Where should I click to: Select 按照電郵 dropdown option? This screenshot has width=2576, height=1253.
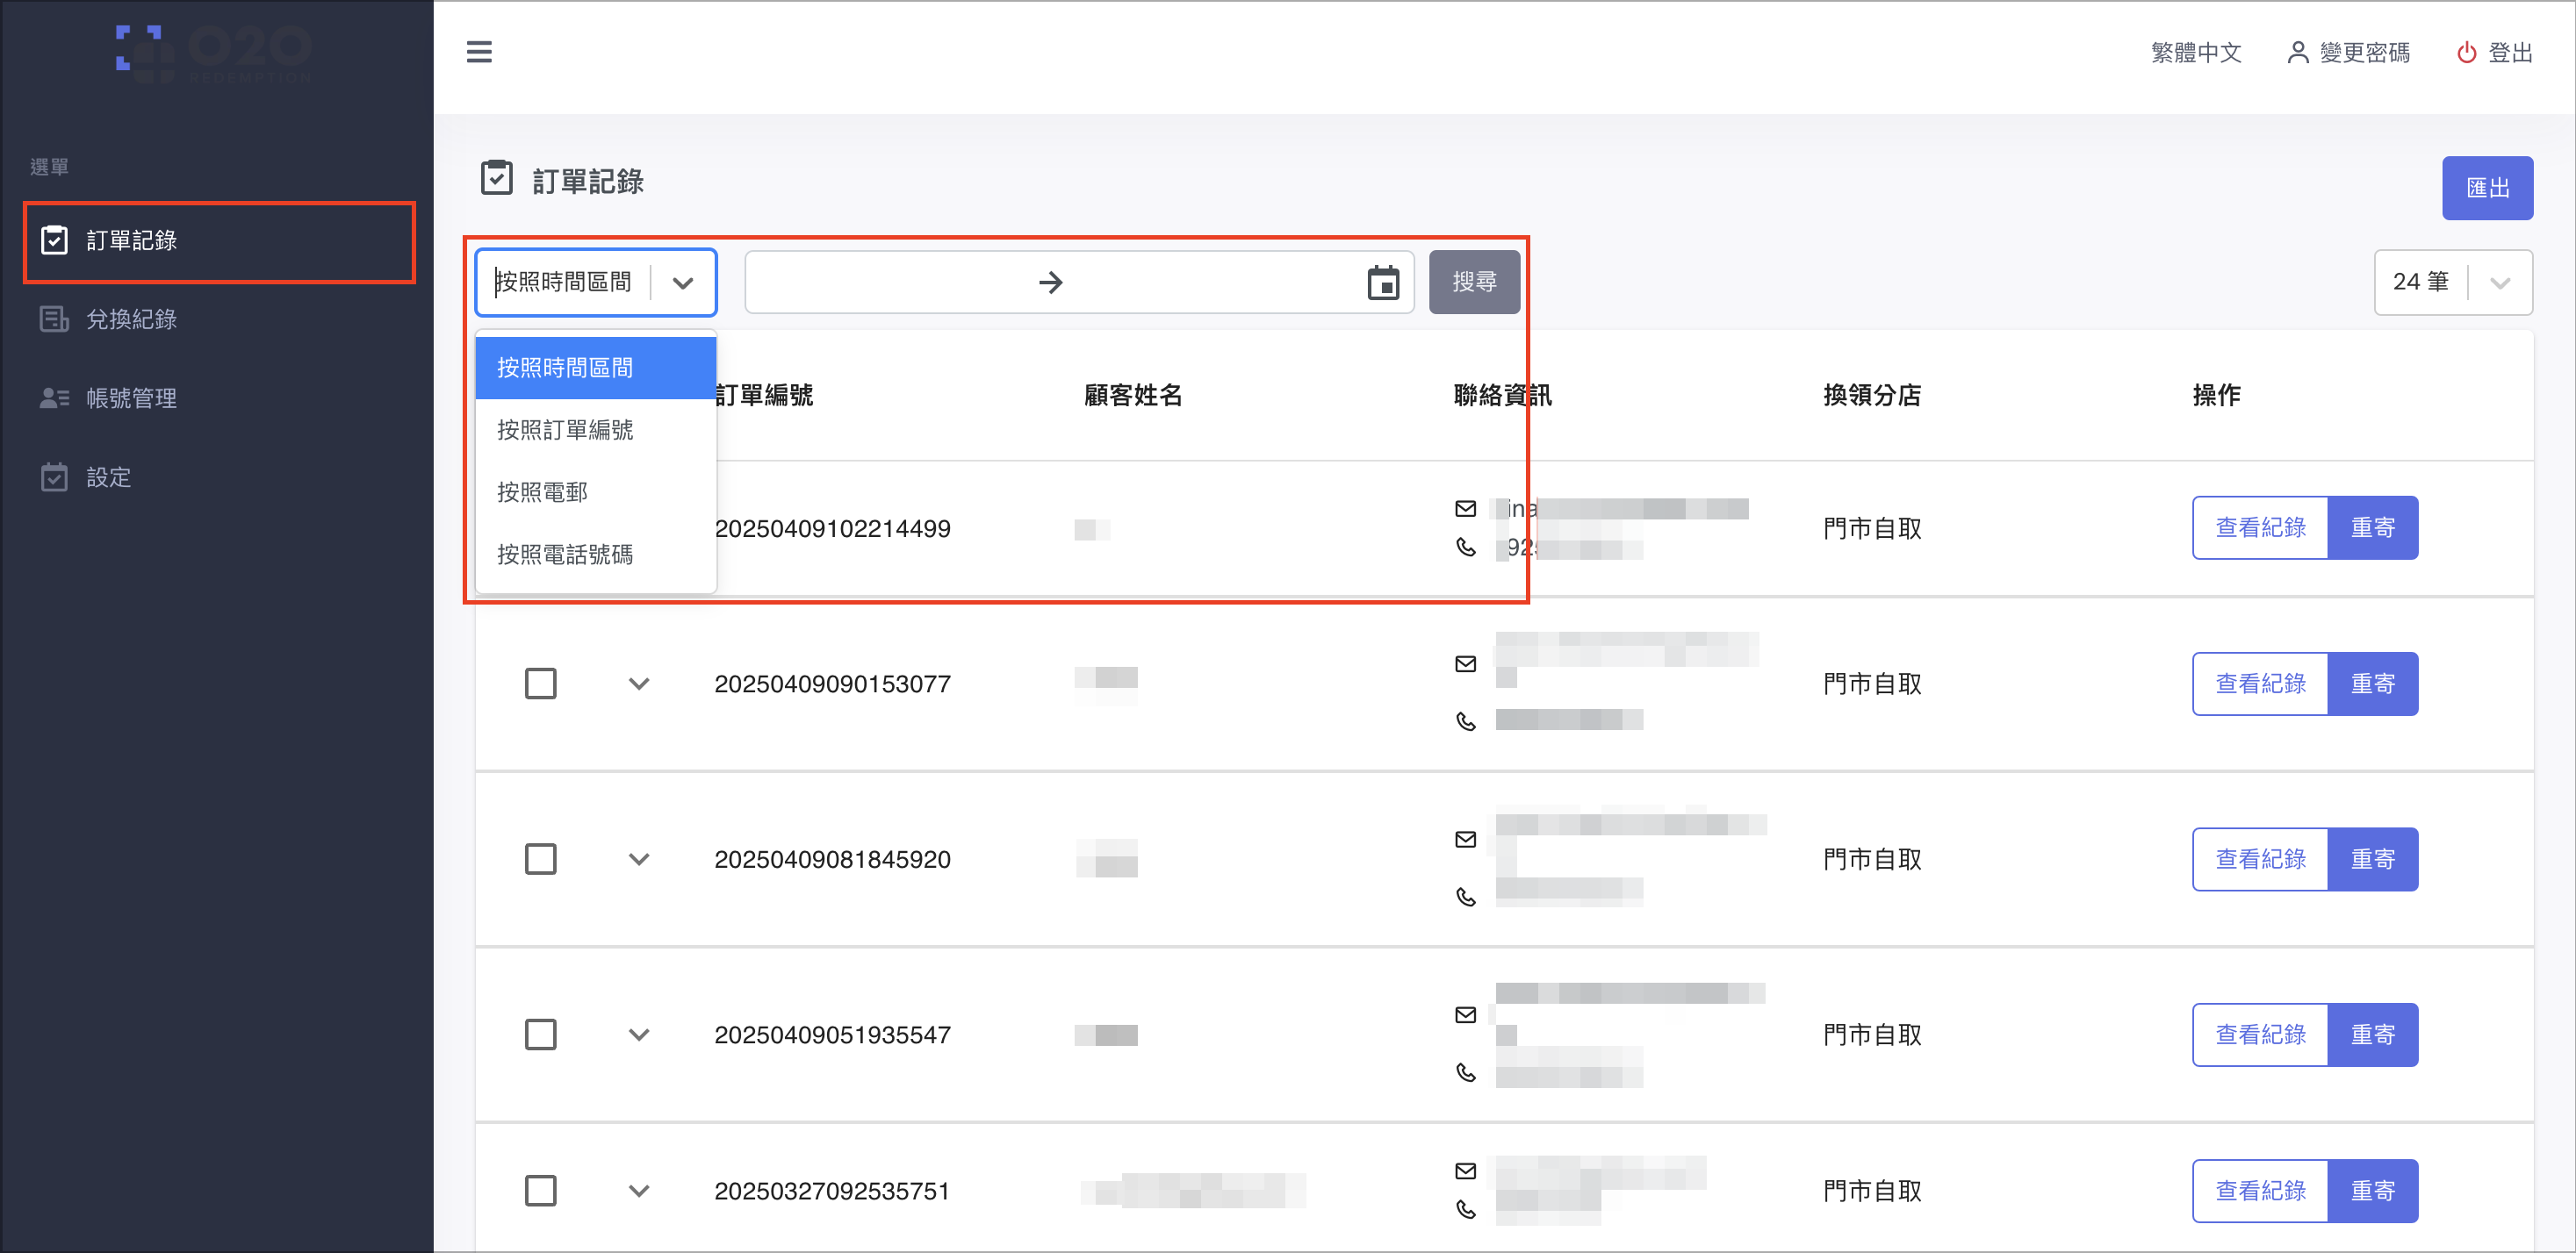pyautogui.click(x=596, y=491)
